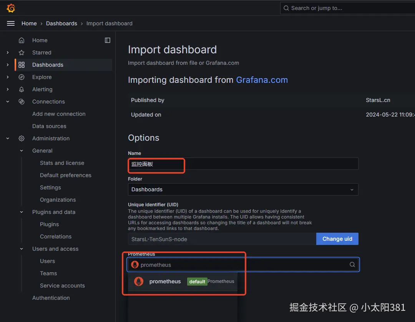415x322 pixels.
Task: Go to Dashboards breadcrumb link
Action: point(61,23)
